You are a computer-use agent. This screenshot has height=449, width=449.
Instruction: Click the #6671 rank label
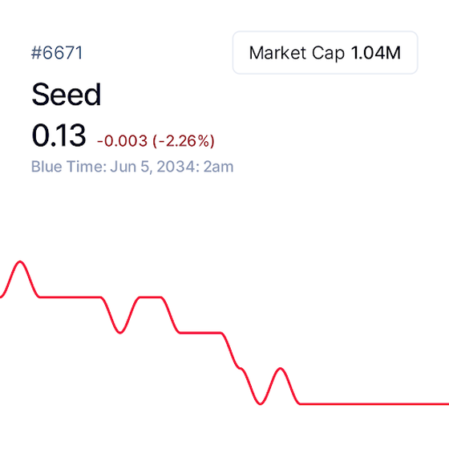(57, 53)
